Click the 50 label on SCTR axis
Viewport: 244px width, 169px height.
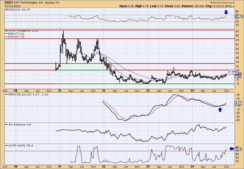coord(237,154)
